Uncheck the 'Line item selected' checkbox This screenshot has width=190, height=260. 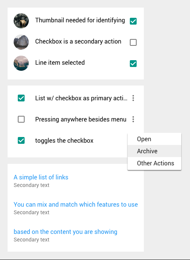pyautogui.click(x=133, y=64)
